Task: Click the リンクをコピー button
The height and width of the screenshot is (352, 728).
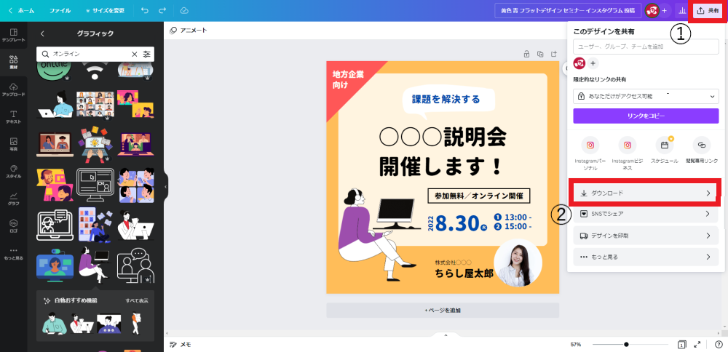Action: click(646, 116)
